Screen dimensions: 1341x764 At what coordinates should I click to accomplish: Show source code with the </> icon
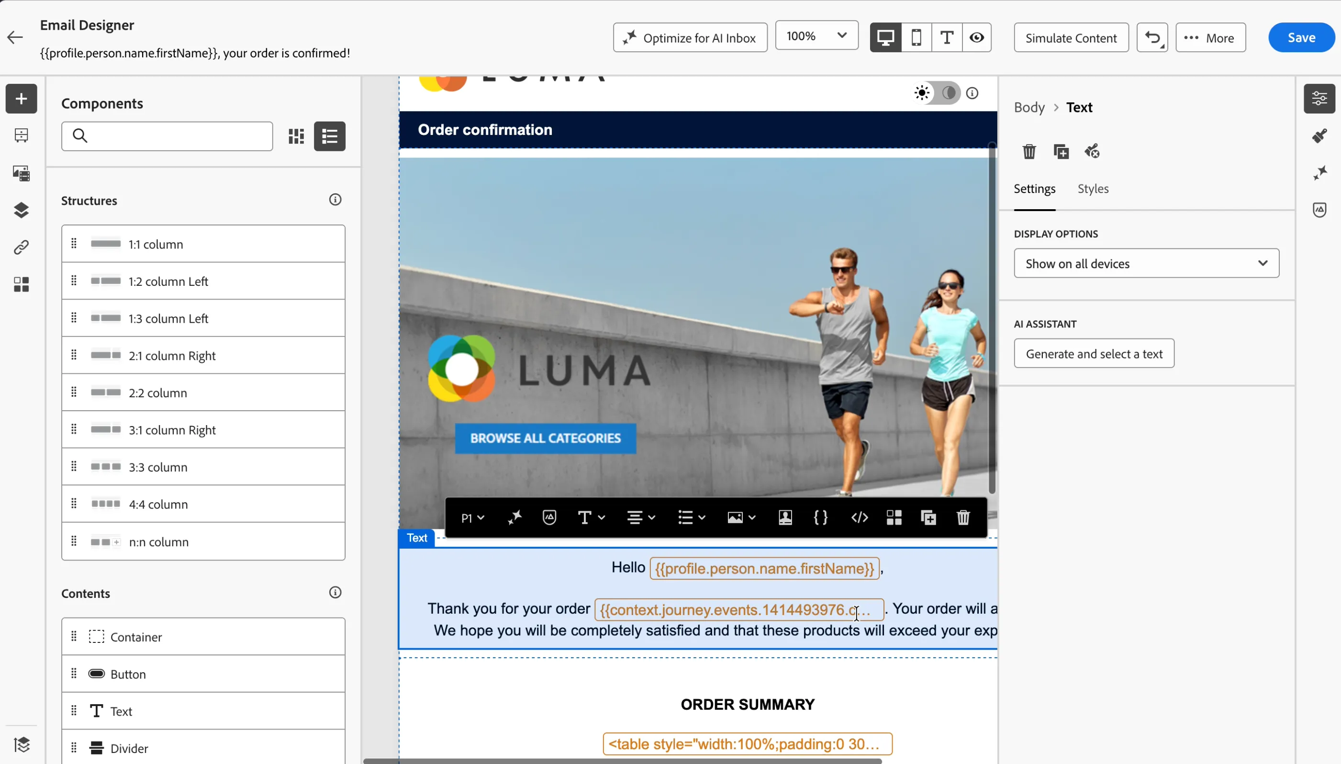(x=860, y=518)
